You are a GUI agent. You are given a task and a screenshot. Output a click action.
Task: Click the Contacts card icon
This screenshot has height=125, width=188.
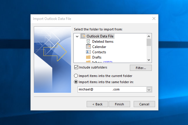88,52
